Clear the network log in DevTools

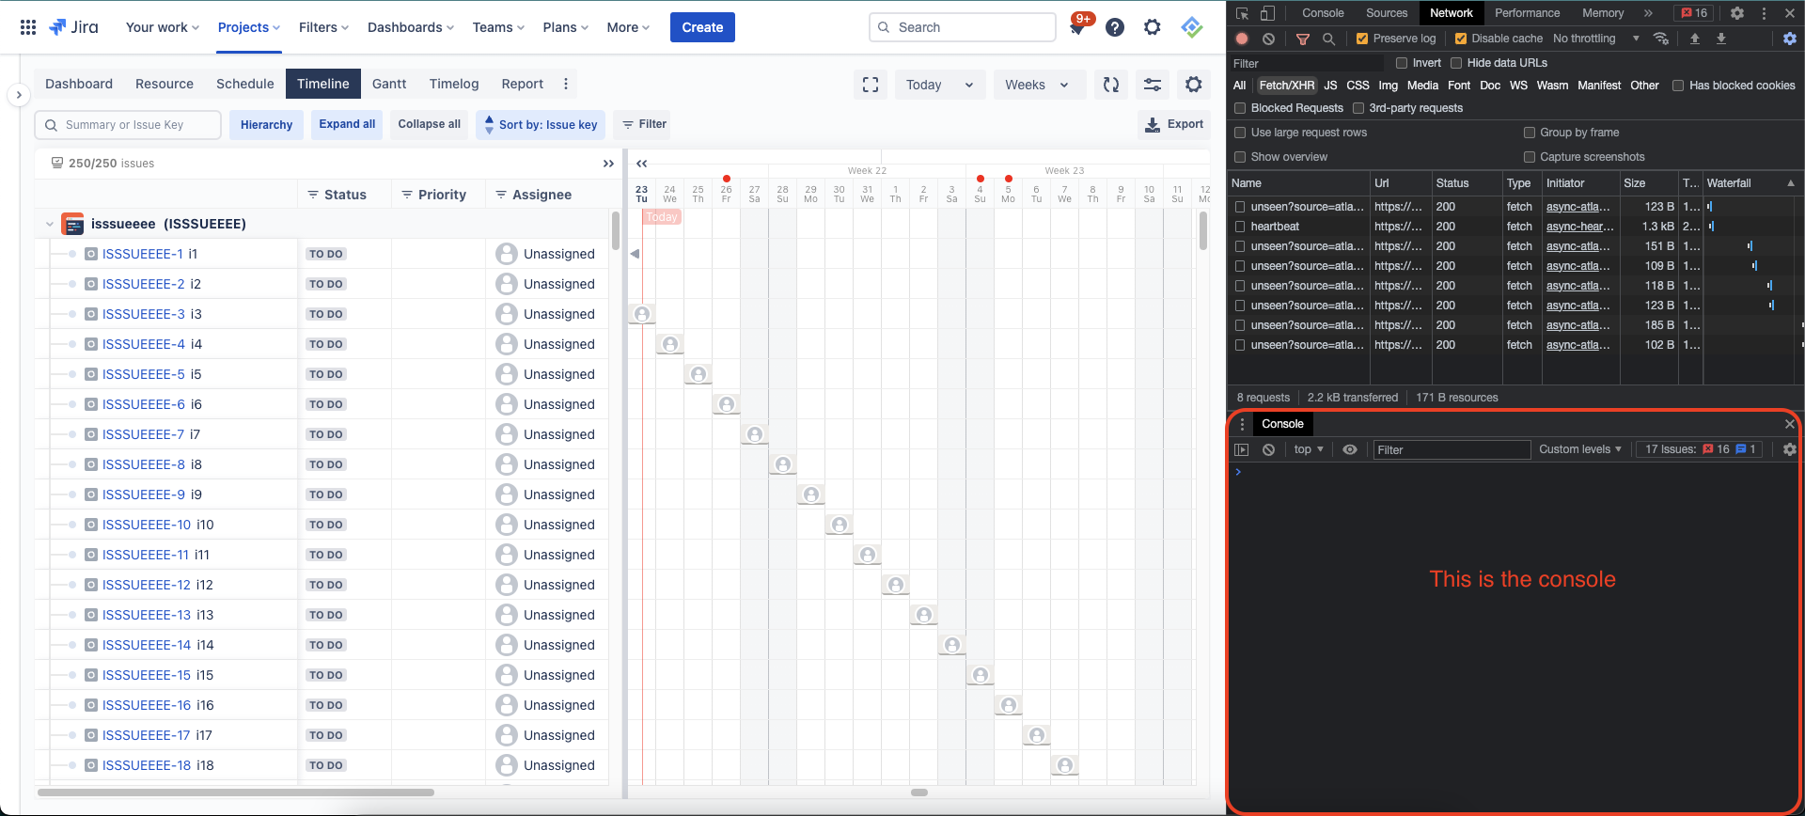1269,39
